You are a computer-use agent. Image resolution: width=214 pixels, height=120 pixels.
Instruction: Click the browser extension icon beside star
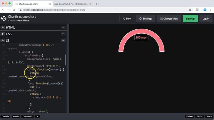point(197,10)
